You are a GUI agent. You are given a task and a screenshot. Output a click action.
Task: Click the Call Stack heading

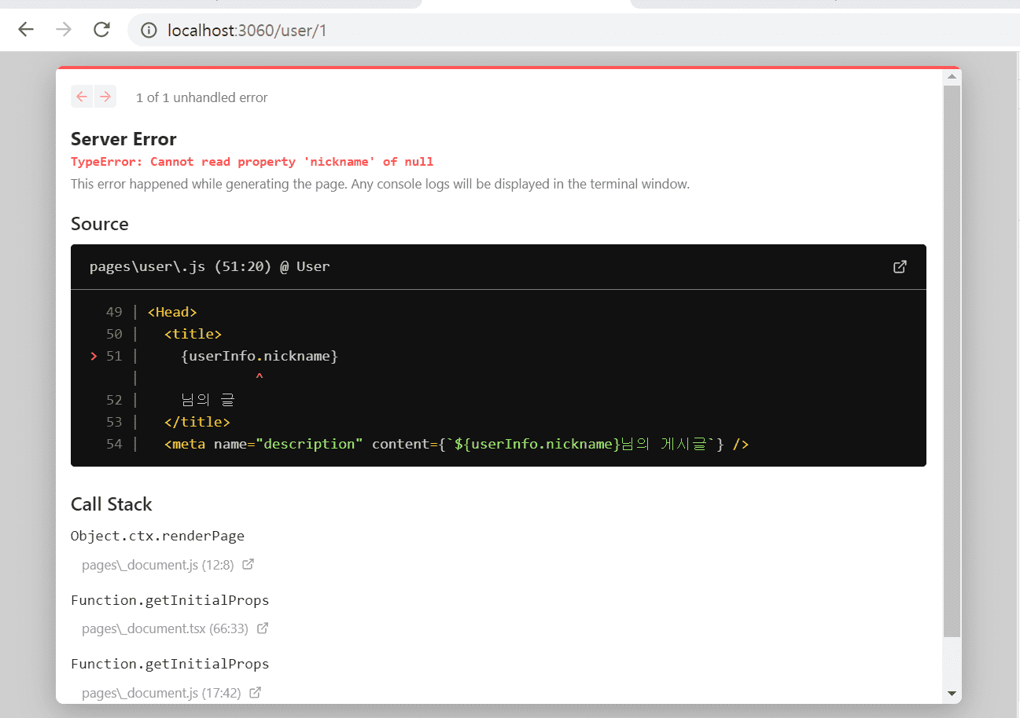(x=112, y=504)
